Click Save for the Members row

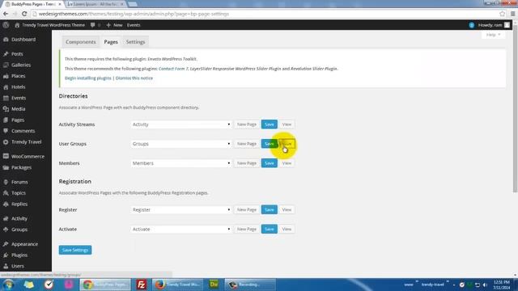(x=270, y=163)
